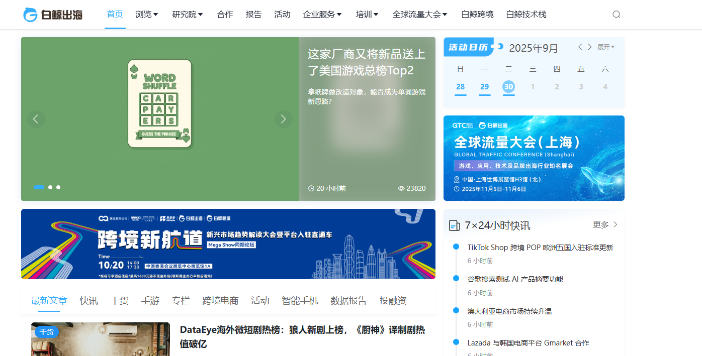The height and width of the screenshot is (356, 702).
Task: Advance carousel with next arrow
Action: [x=283, y=119]
